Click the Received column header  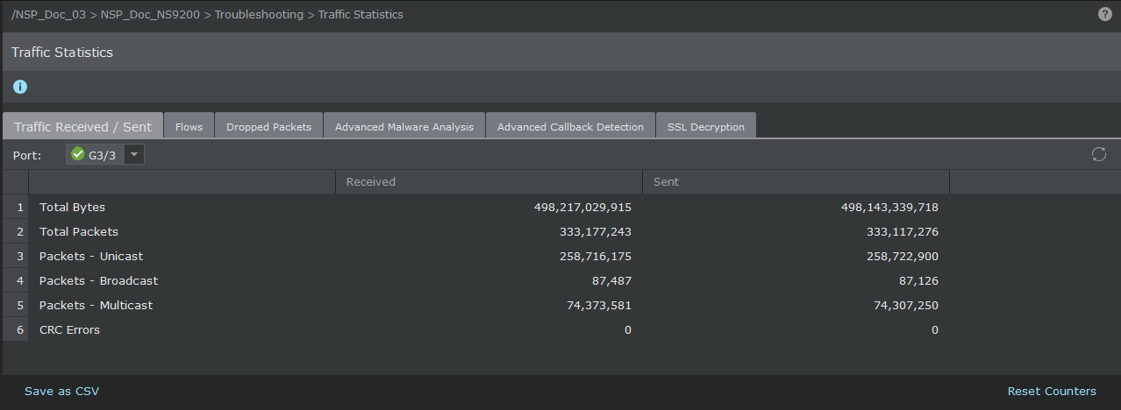coord(489,181)
